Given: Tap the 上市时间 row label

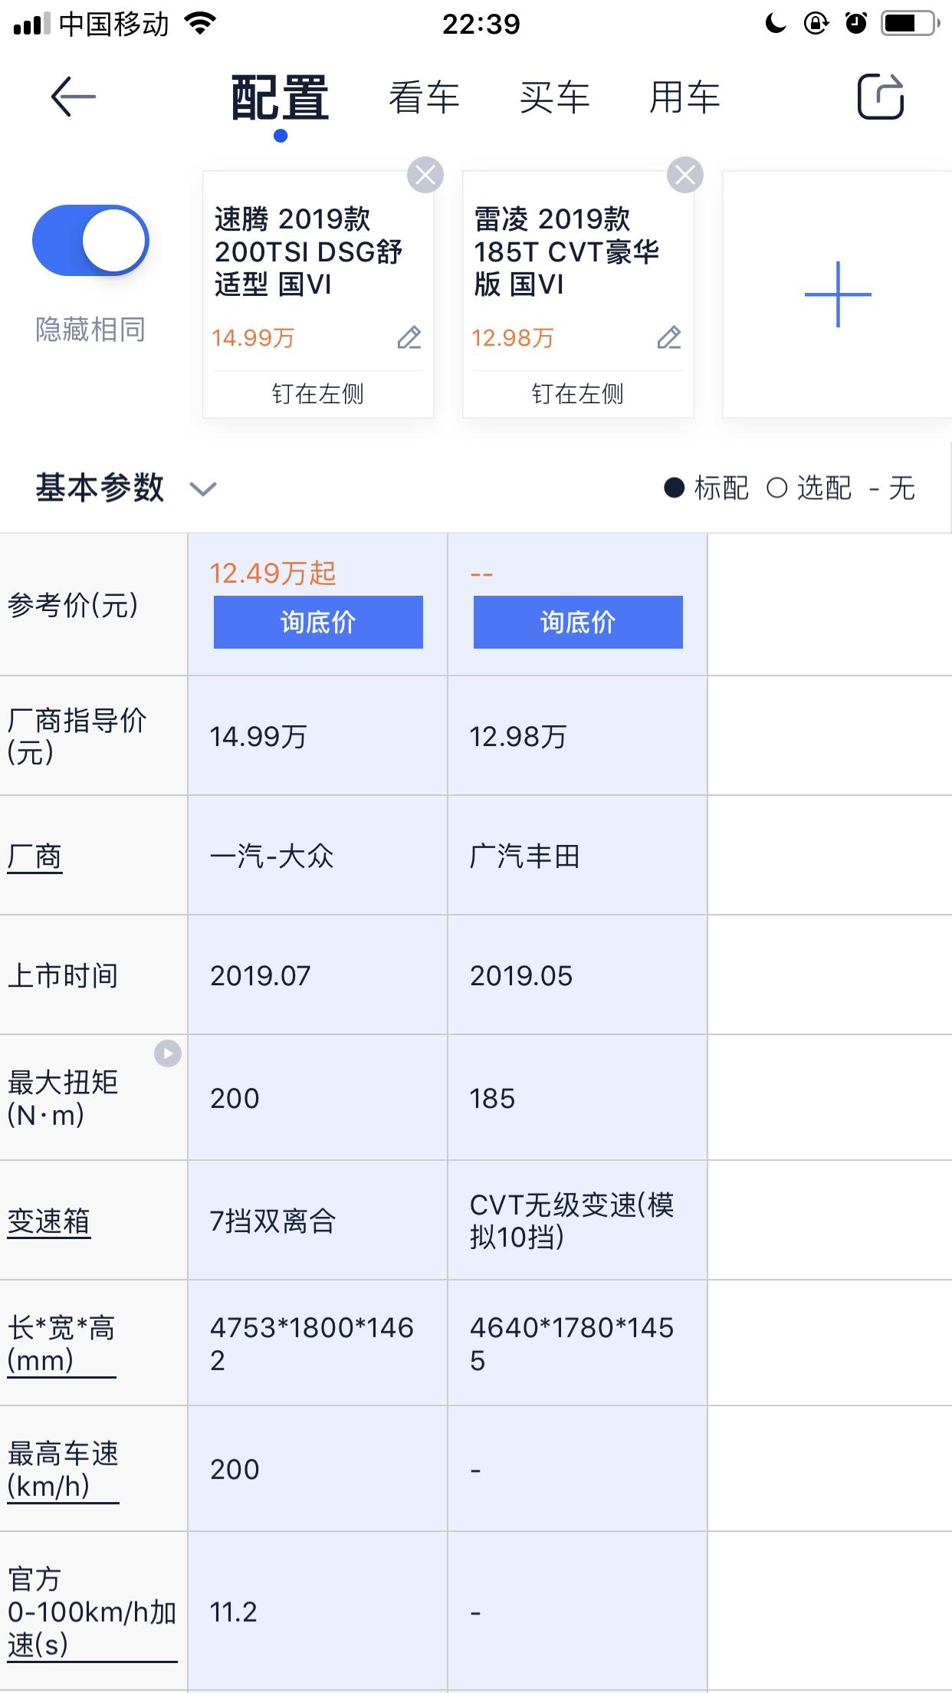Looking at the screenshot, I should click(63, 975).
